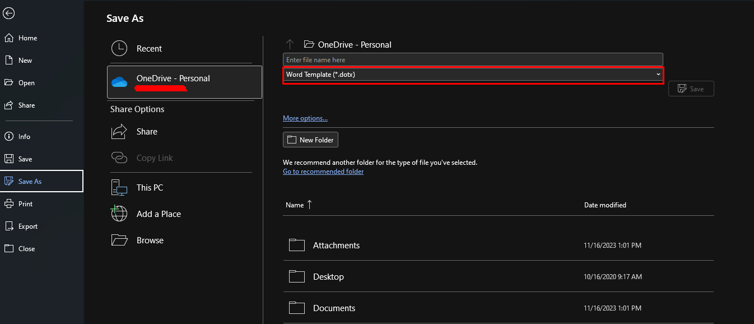Open the More options link
The height and width of the screenshot is (324, 754).
[305, 118]
